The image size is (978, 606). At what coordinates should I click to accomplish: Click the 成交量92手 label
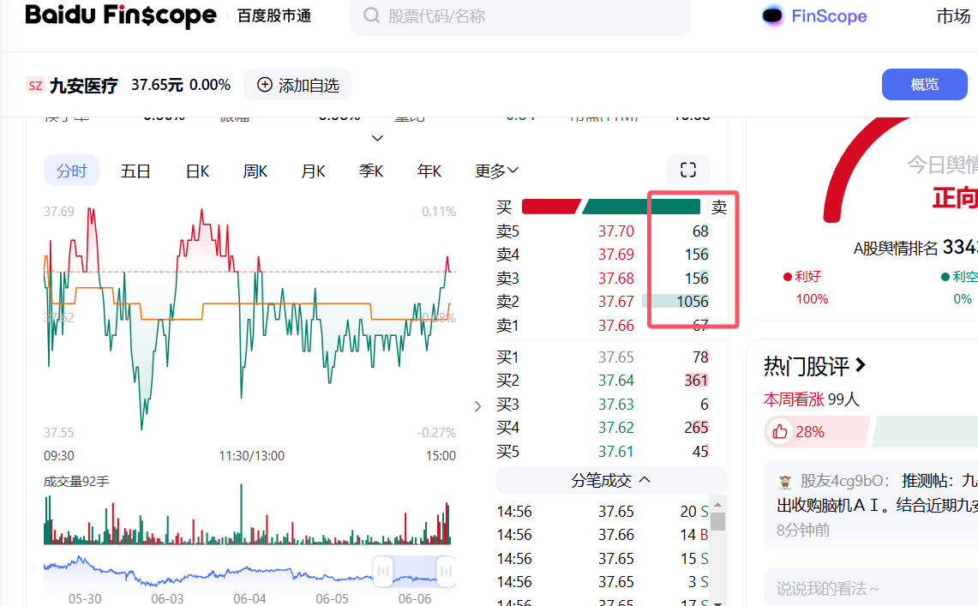[x=76, y=482]
